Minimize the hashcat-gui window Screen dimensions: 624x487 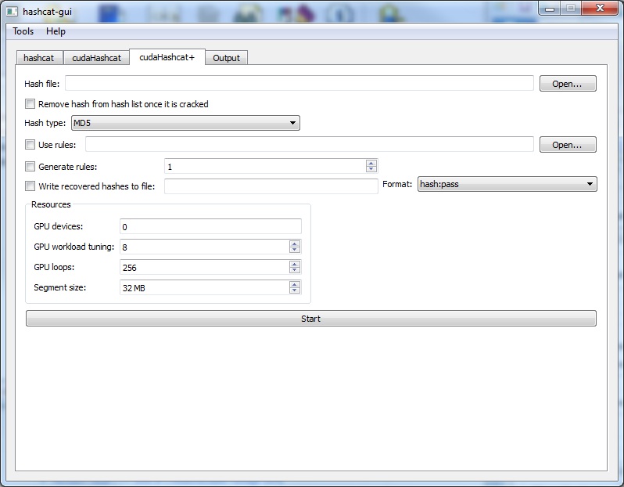pyautogui.click(x=550, y=9)
